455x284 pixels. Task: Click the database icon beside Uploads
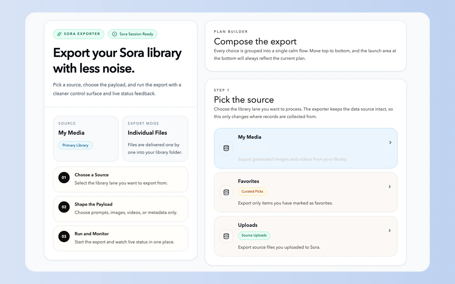click(x=226, y=236)
